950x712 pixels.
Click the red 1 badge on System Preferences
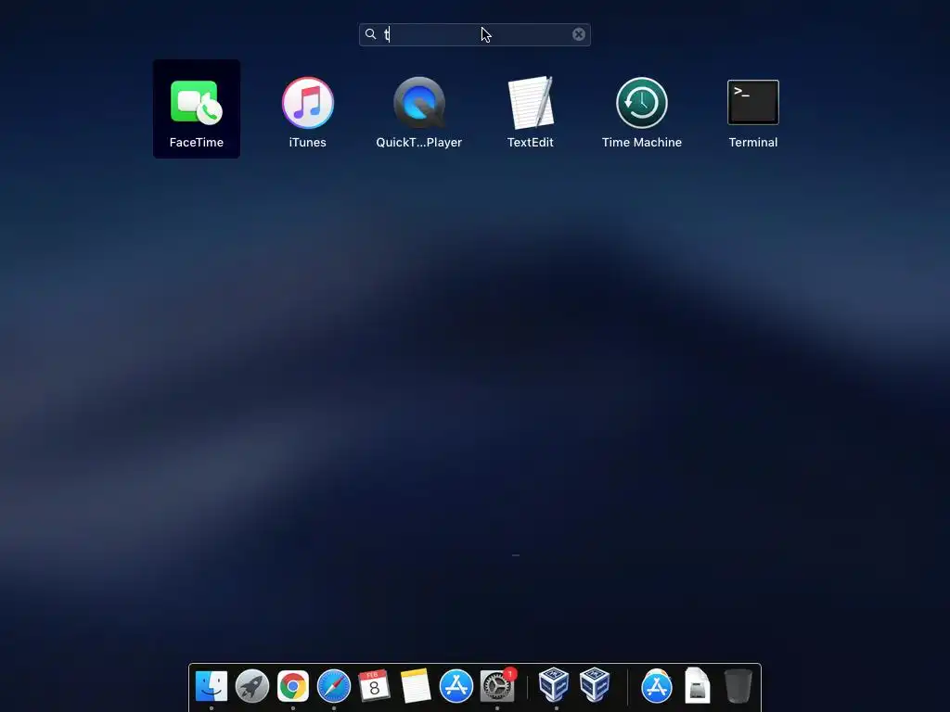click(510, 674)
